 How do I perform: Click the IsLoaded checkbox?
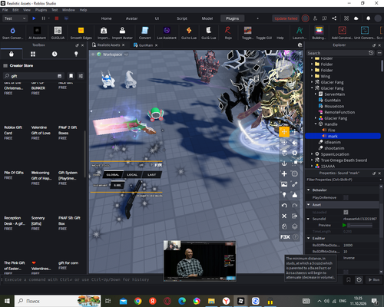[346, 212]
